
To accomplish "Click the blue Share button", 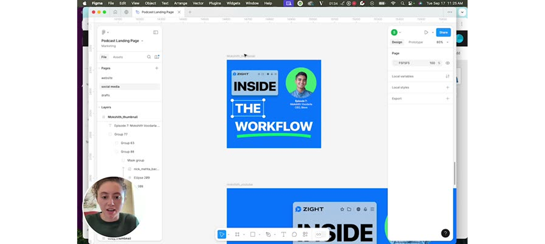I will (443, 33).
